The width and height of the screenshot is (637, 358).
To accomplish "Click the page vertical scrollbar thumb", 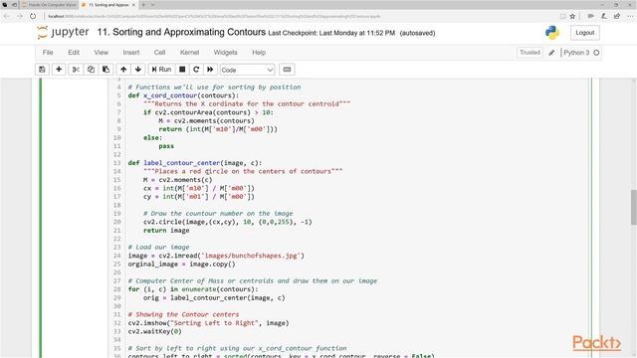I will [x=633, y=207].
